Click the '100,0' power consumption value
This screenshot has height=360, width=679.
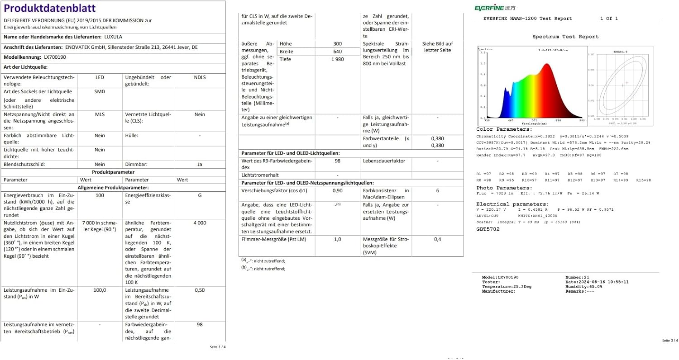[100, 290]
